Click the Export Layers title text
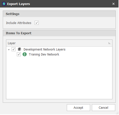 pos(19,4)
